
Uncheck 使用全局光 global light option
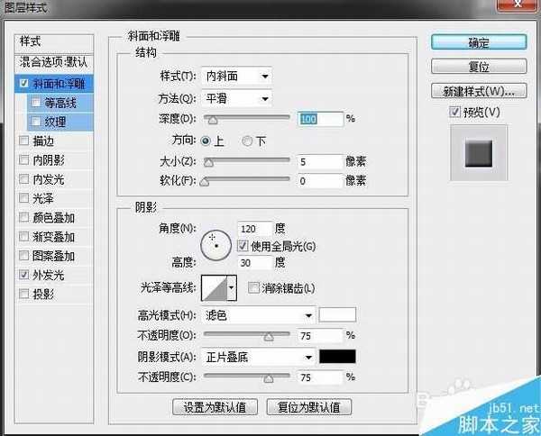click(x=242, y=245)
